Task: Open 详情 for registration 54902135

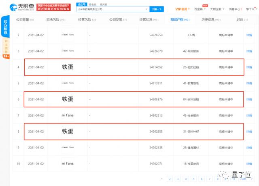Action: pyautogui.click(x=249, y=148)
